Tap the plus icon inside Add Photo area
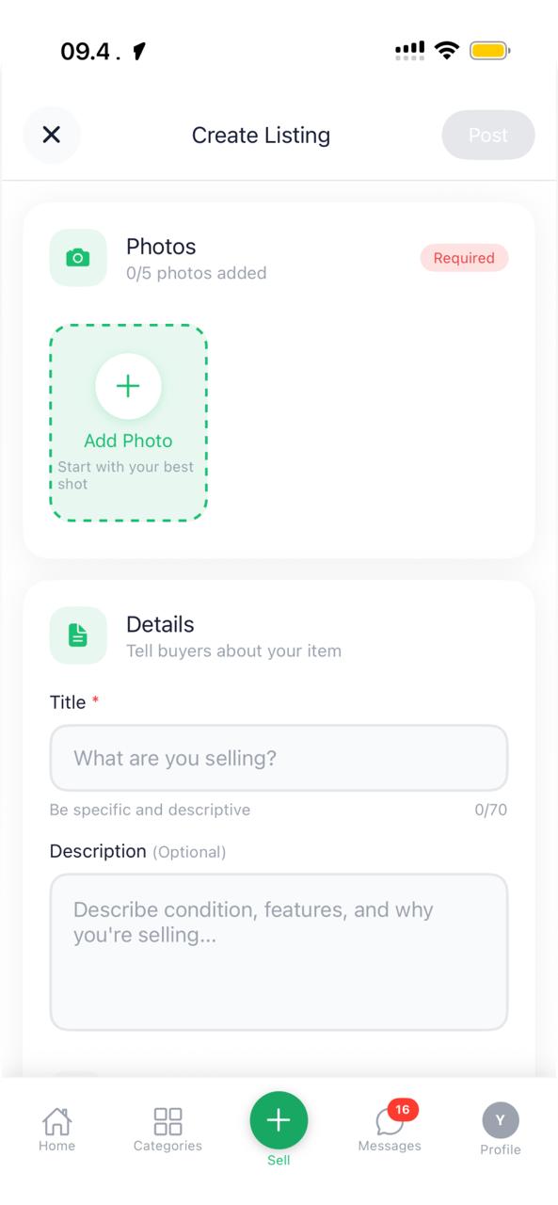The height and width of the screenshot is (1205, 558). pyautogui.click(x=128, y=385)
